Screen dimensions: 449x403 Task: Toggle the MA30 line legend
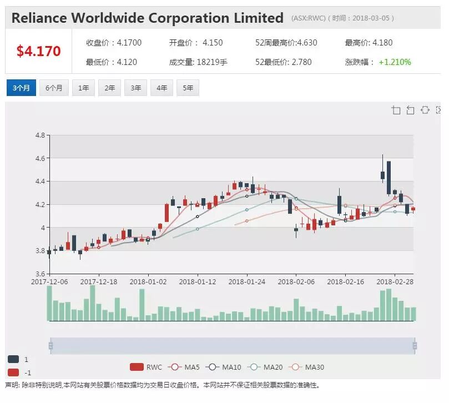[306, 367]
